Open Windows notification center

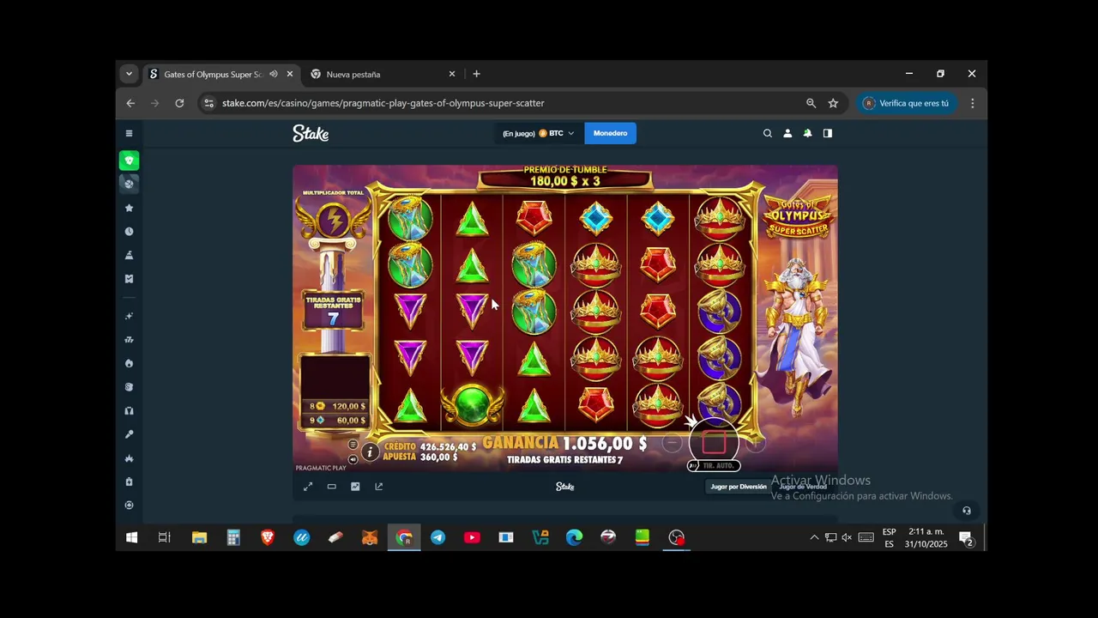[x=966, y=537]
